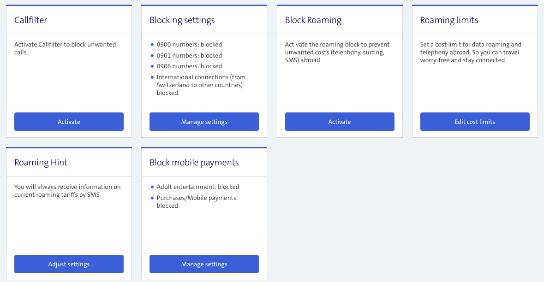Select the Purchases/Mobile payments blocked entry

[197, 201]
